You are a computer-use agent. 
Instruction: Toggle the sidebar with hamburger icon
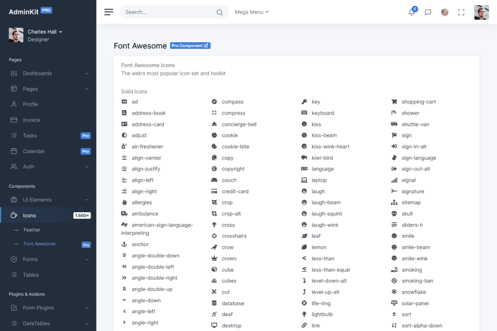click(109, 12)
